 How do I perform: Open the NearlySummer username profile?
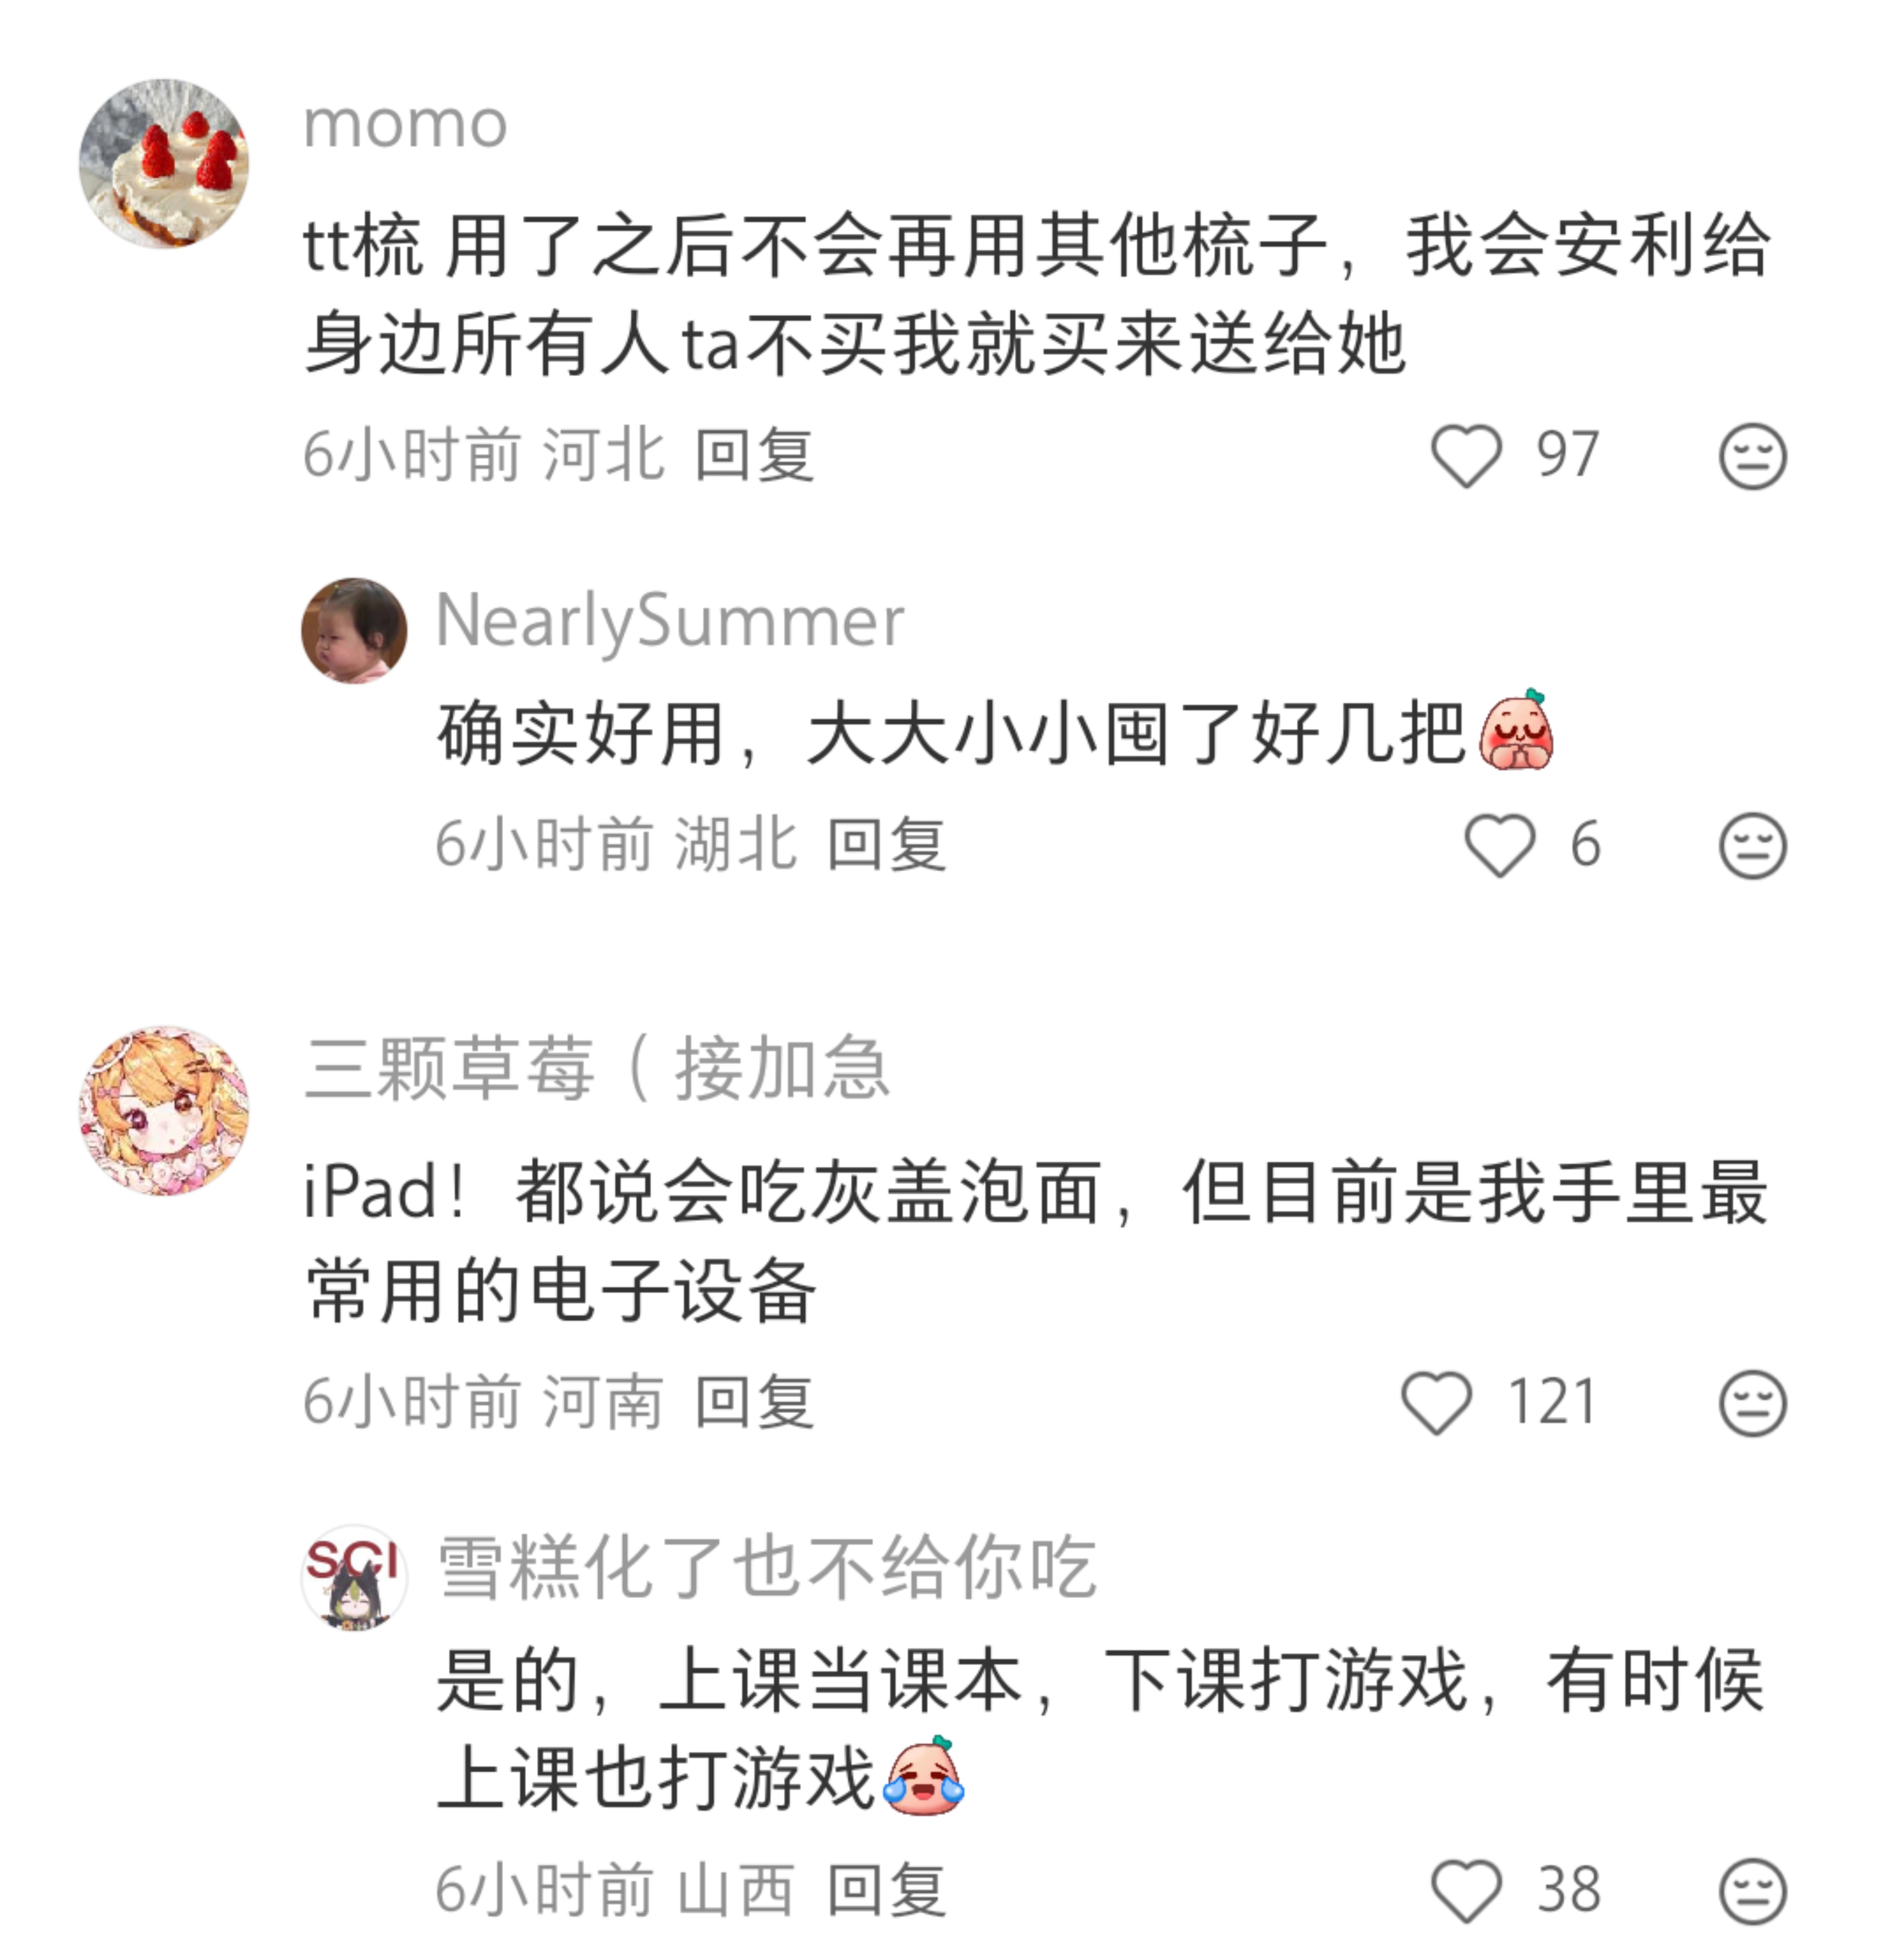pos(670,622)
